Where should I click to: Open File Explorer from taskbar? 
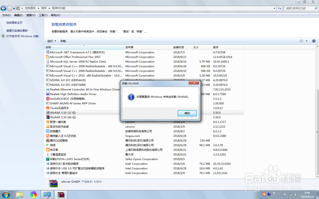point(20,195)
